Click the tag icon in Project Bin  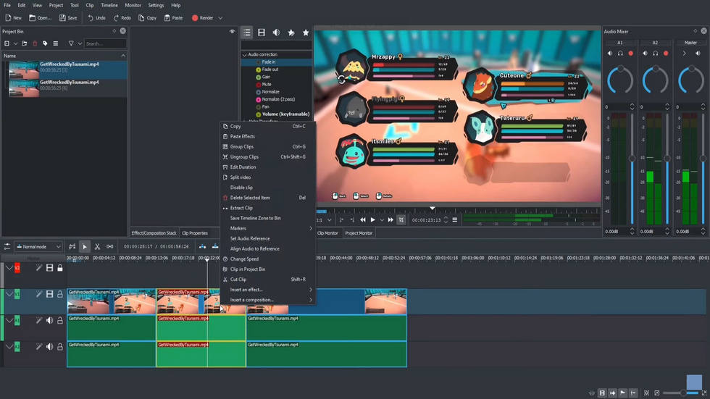[x=45, y=43]
